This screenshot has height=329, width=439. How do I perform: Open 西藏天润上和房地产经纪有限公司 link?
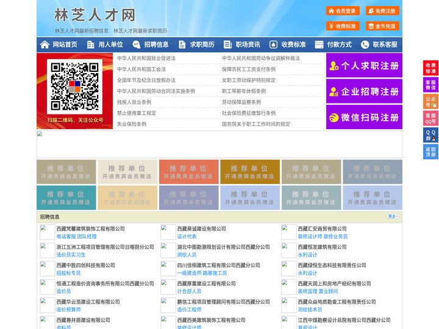(x=334, y=283)
